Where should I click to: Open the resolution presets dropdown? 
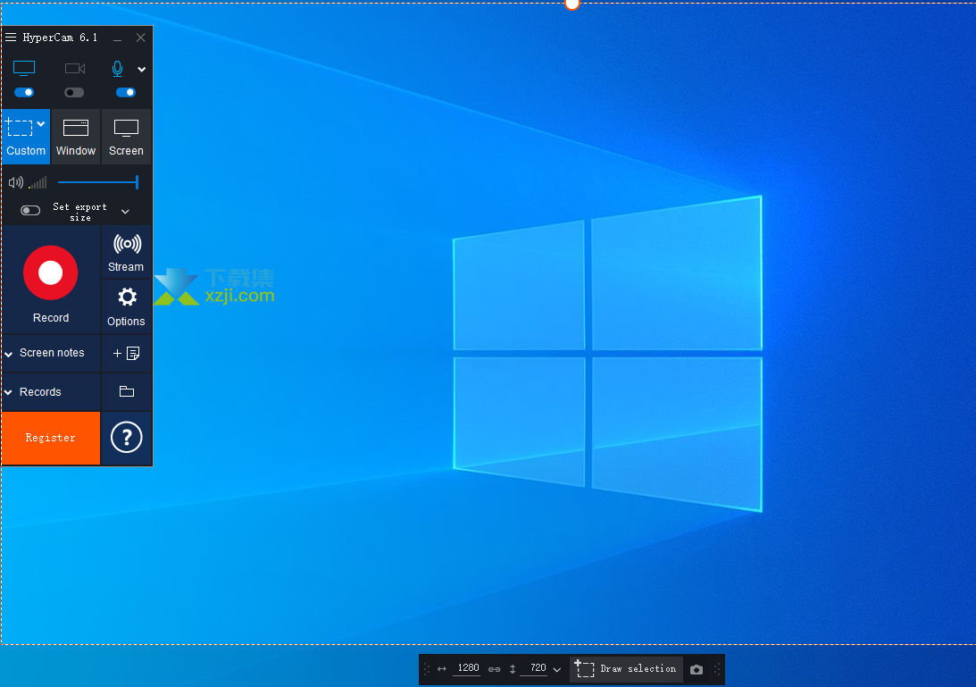click(x=557, y=670)
